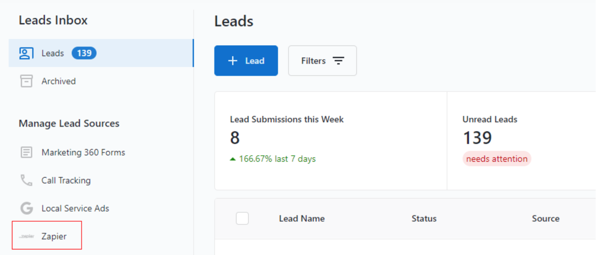Click the 139 unread badge next to Leads
This screenshot has width=597, height=255.
click(84, 53)
